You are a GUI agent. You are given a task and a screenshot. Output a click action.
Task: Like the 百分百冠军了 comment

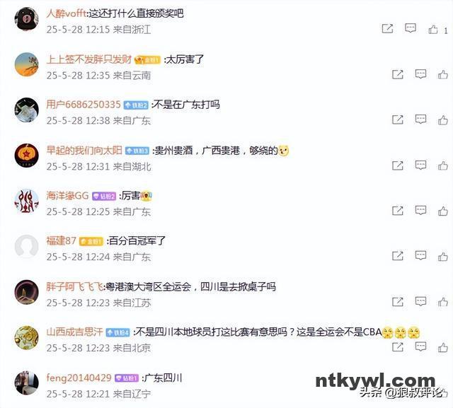click(x=443, y=256)
